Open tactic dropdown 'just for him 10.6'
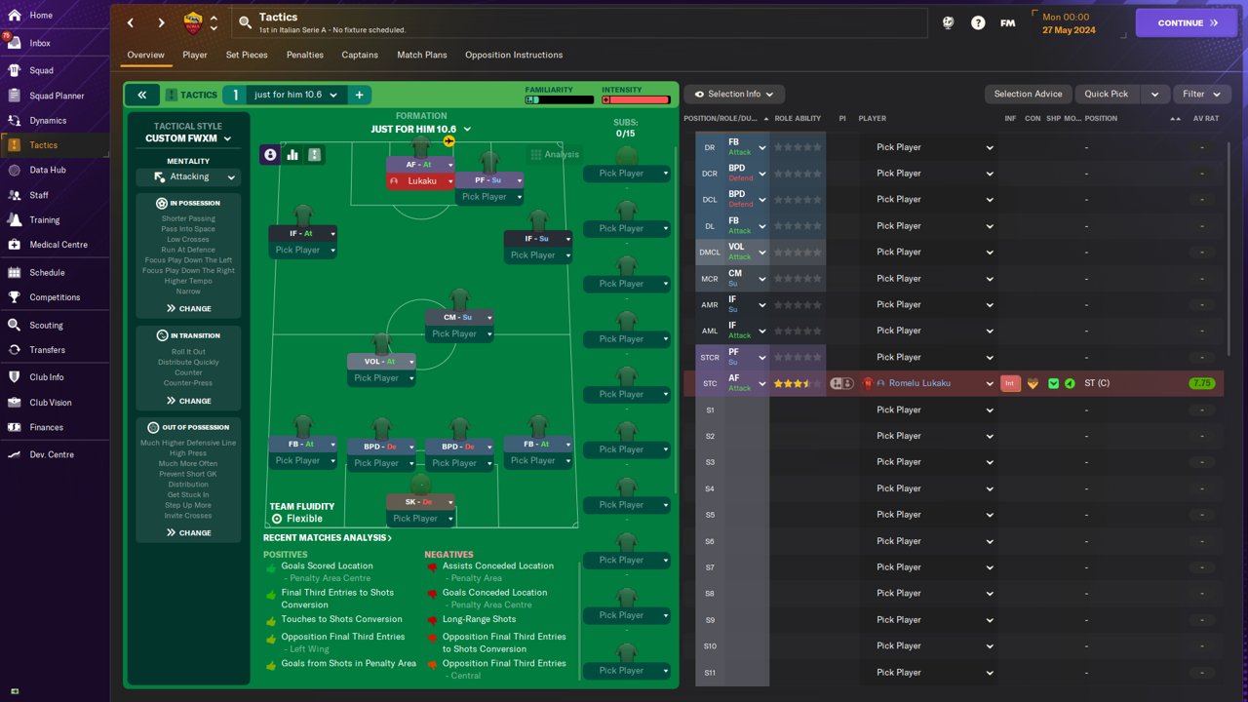Image resolution: width=1248 pixels, height=702 pixels. click(296, 95)
